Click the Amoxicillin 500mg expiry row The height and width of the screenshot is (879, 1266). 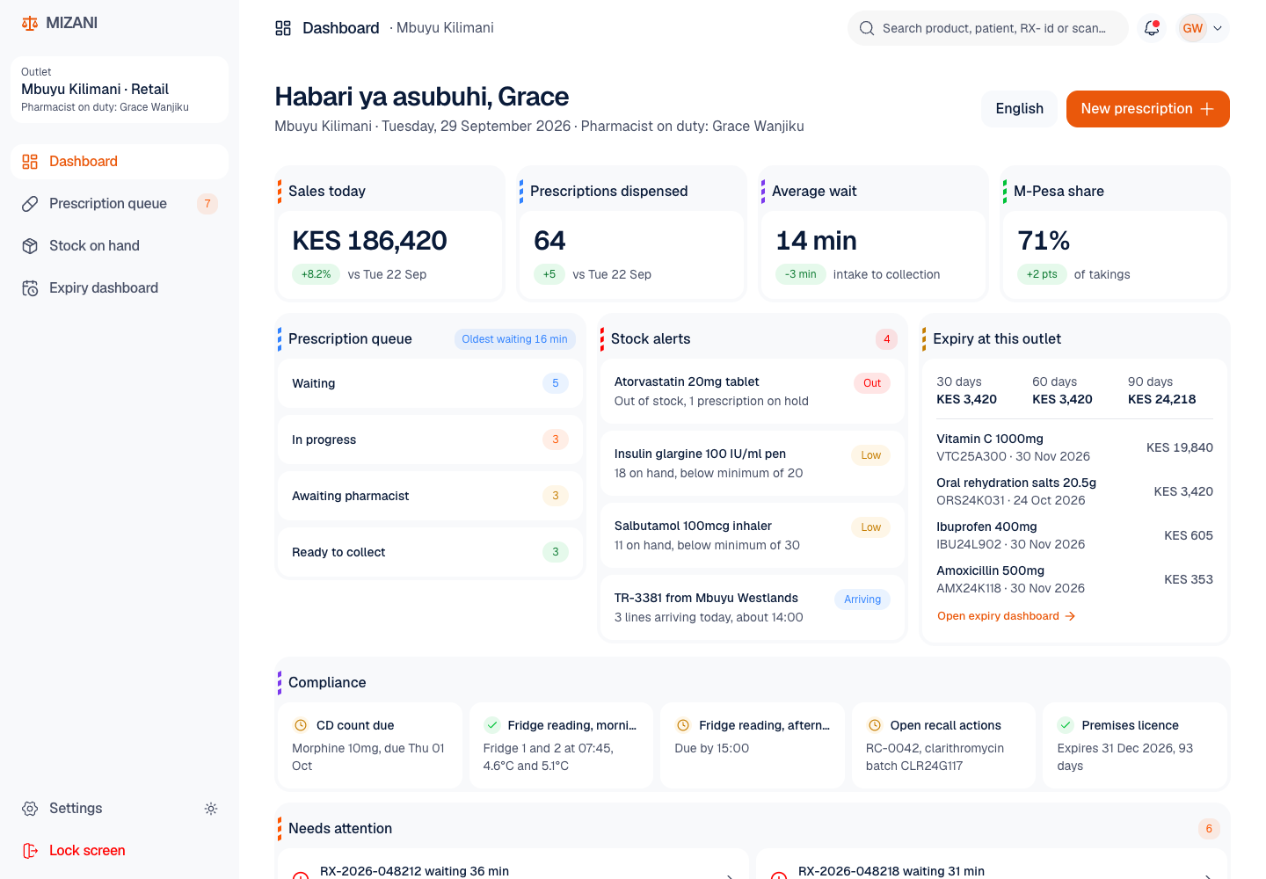coord(1074,579)
